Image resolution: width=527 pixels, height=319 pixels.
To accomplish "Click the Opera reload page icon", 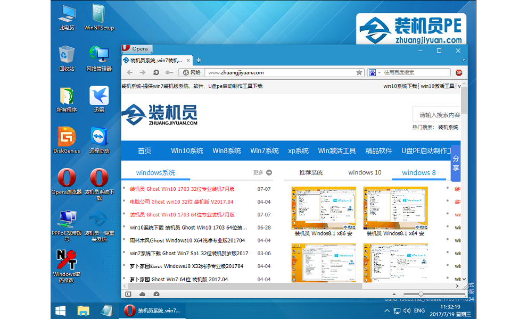I will tap(156, 72).
